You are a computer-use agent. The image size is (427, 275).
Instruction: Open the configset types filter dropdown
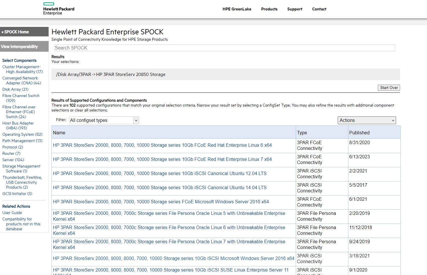104,120
